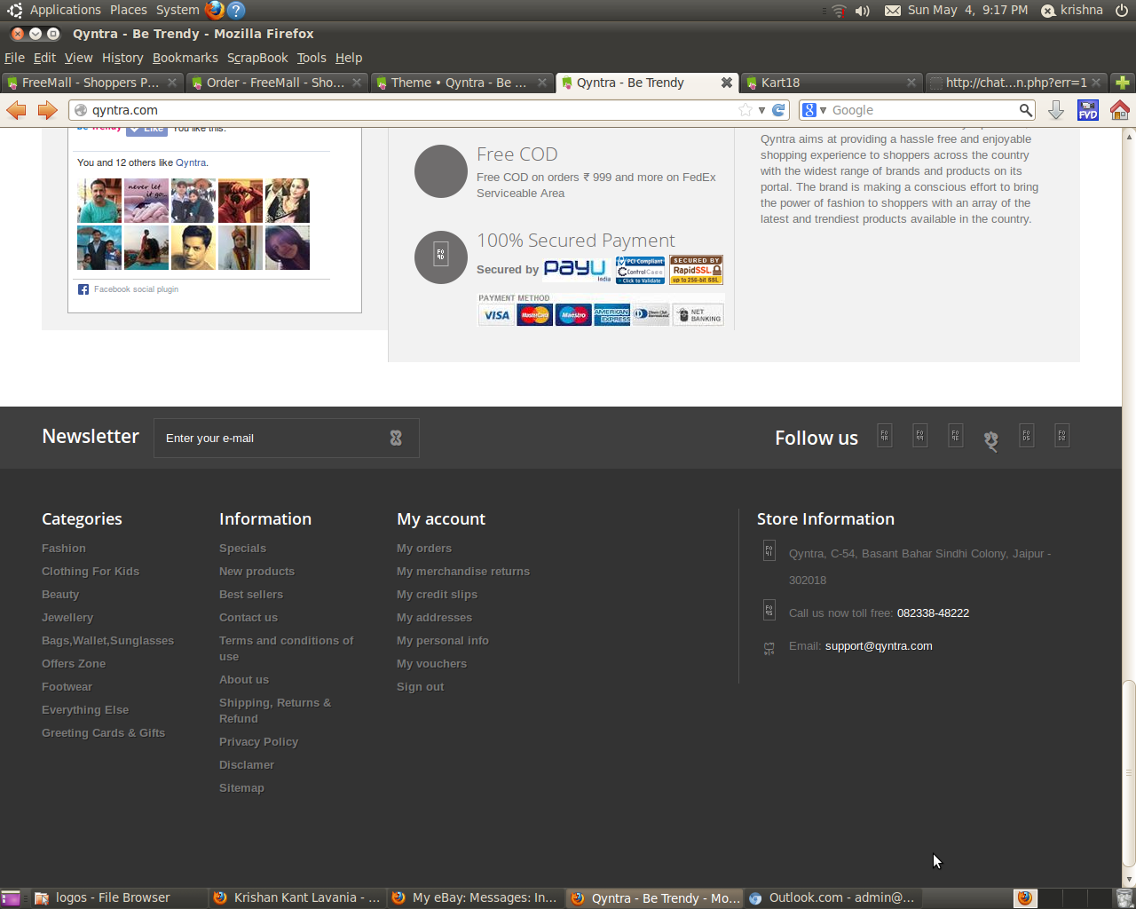
Task: Switch to the My eBay: Messages taskbar window
Action: (x=475, y=898)
